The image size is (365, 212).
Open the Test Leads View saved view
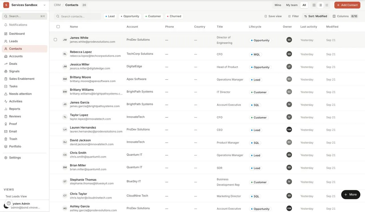[16, 196]
